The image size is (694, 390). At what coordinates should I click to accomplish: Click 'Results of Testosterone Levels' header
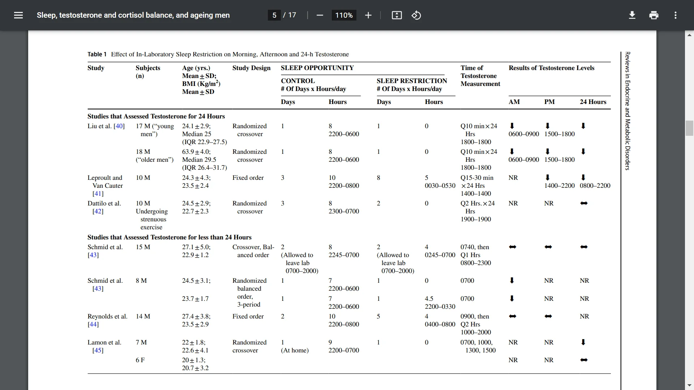pos(552,68)
